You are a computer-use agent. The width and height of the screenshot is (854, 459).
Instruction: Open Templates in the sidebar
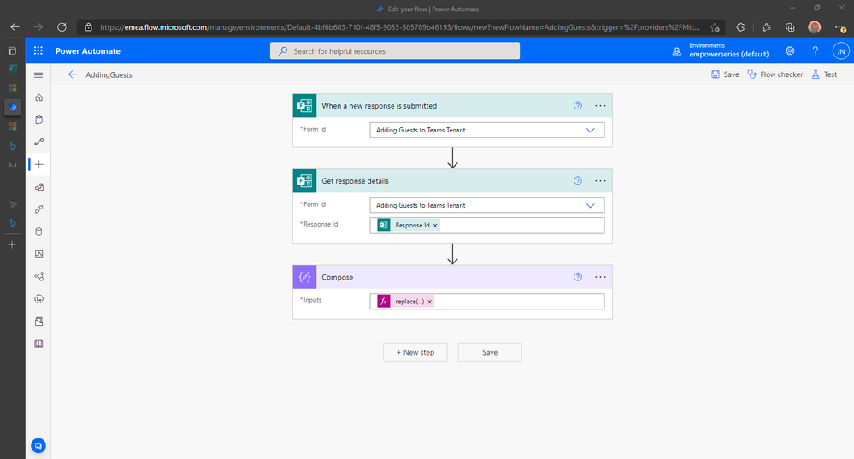tap(38, 186)
